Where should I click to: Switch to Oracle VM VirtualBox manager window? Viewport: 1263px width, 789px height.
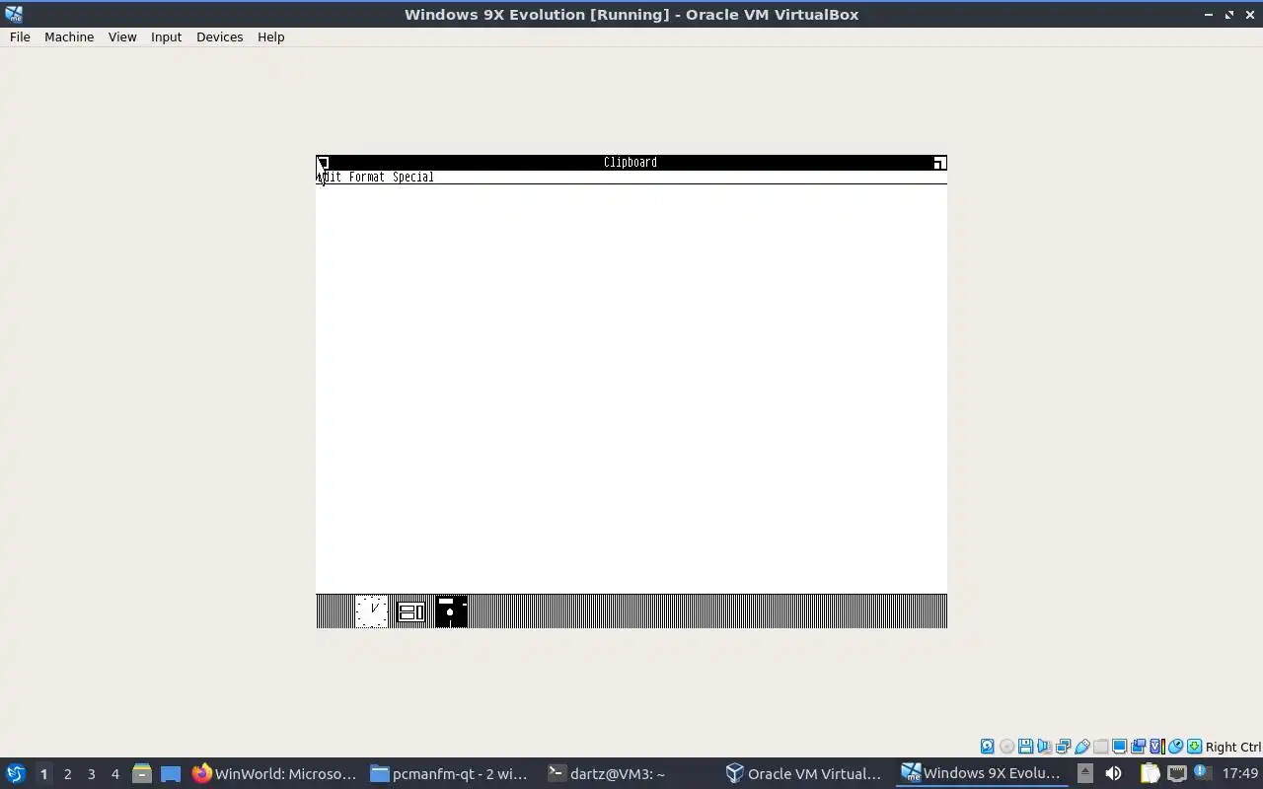pyautogui.click(x=804, y=773)
